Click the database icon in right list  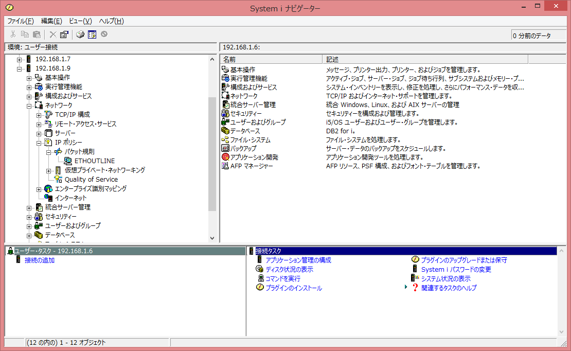pos(225,131)
